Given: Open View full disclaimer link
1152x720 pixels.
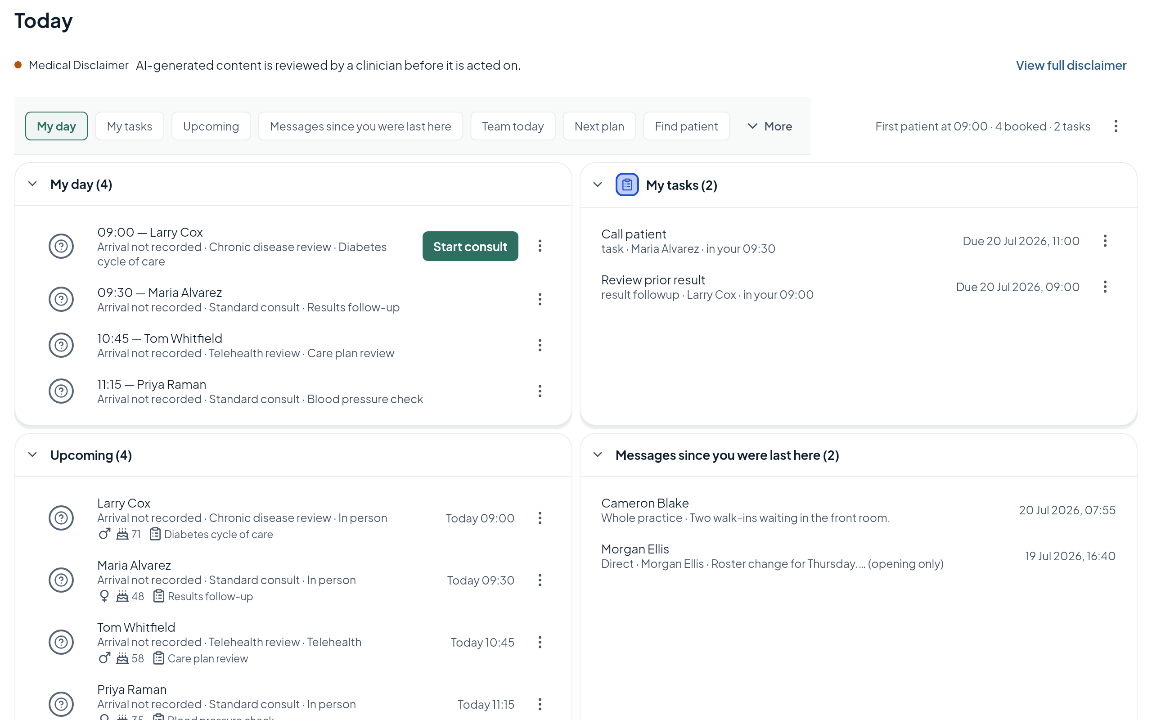Looking at the screenshot, I should click(1071, 65).
